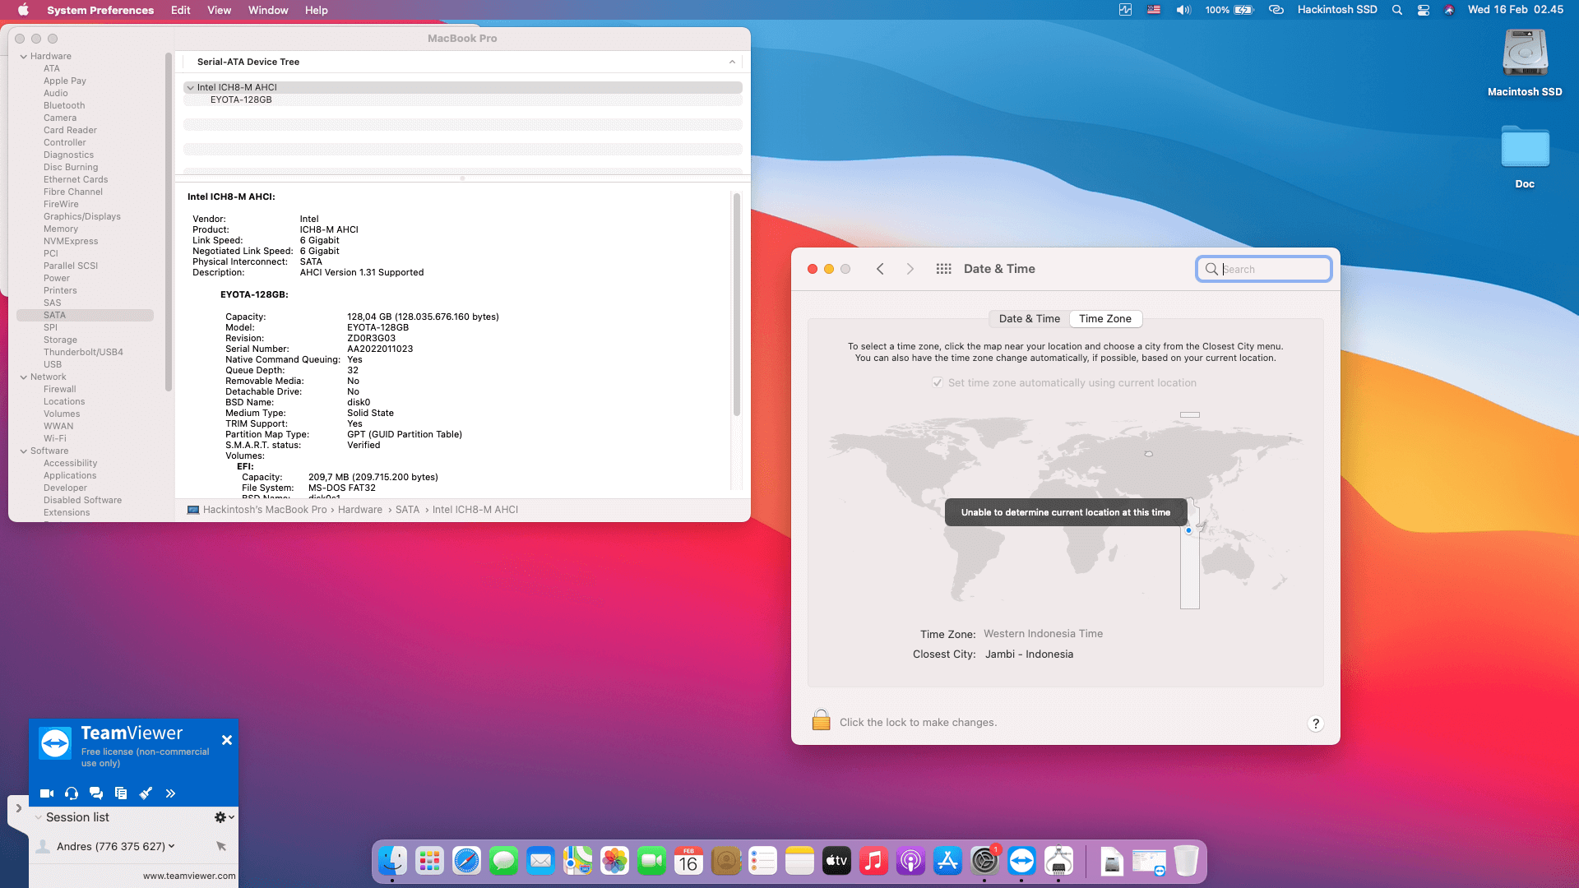Collapse the Software tree section

(24, 451)
